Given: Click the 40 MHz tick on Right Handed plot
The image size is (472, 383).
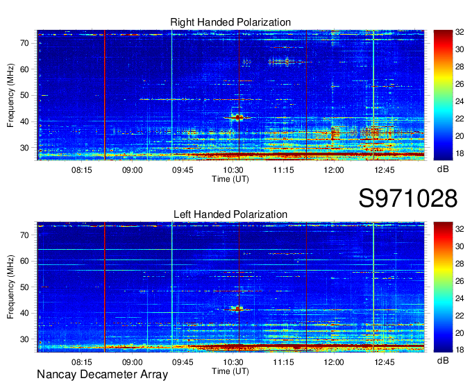Looking at the screenshot, I should (x=24, y=122).
